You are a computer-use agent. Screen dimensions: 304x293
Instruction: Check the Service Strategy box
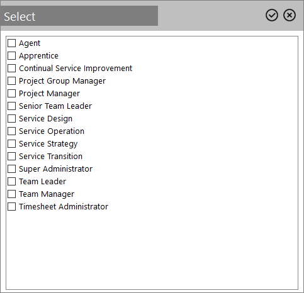click(12, 144)
